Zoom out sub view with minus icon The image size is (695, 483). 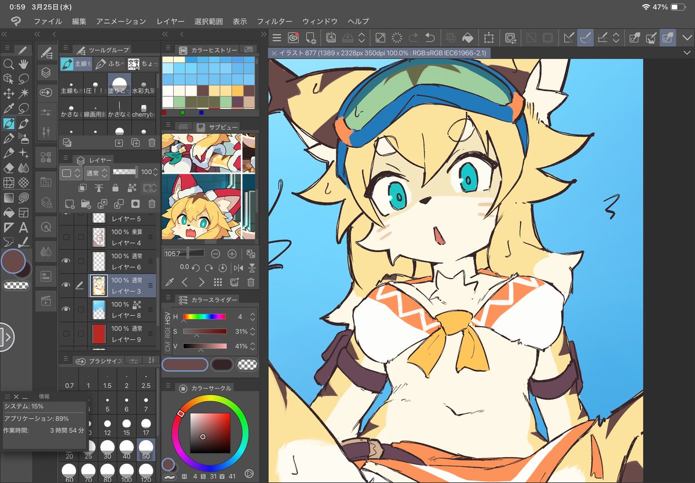tap(215, 254)
